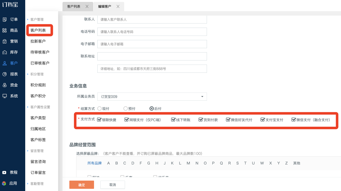
Task: Open 订单留言 in the submenu
Action: pos(38,173)
